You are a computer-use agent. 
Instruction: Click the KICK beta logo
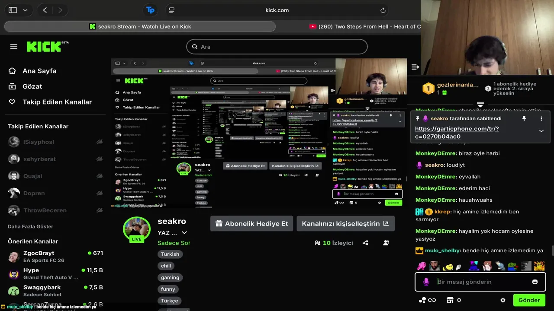tap(48, 47)
